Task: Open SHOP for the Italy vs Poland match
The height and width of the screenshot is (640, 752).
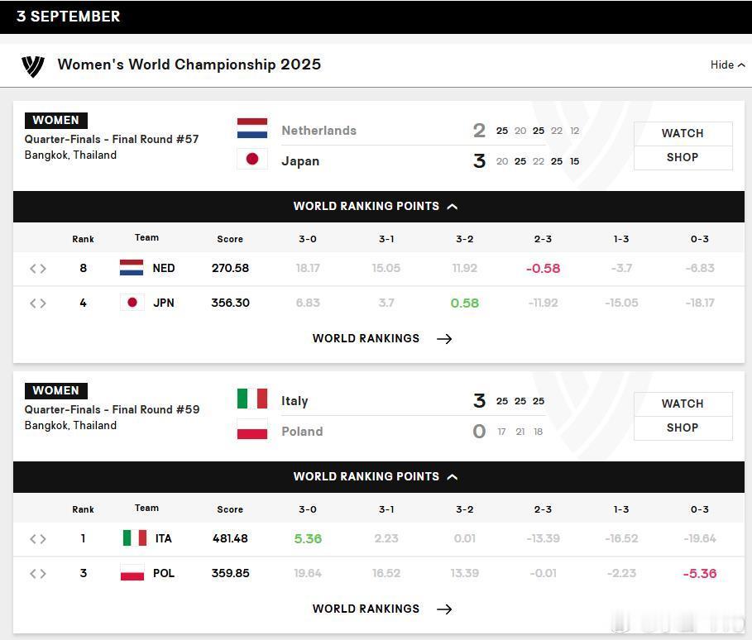Action: coord(683,428)
